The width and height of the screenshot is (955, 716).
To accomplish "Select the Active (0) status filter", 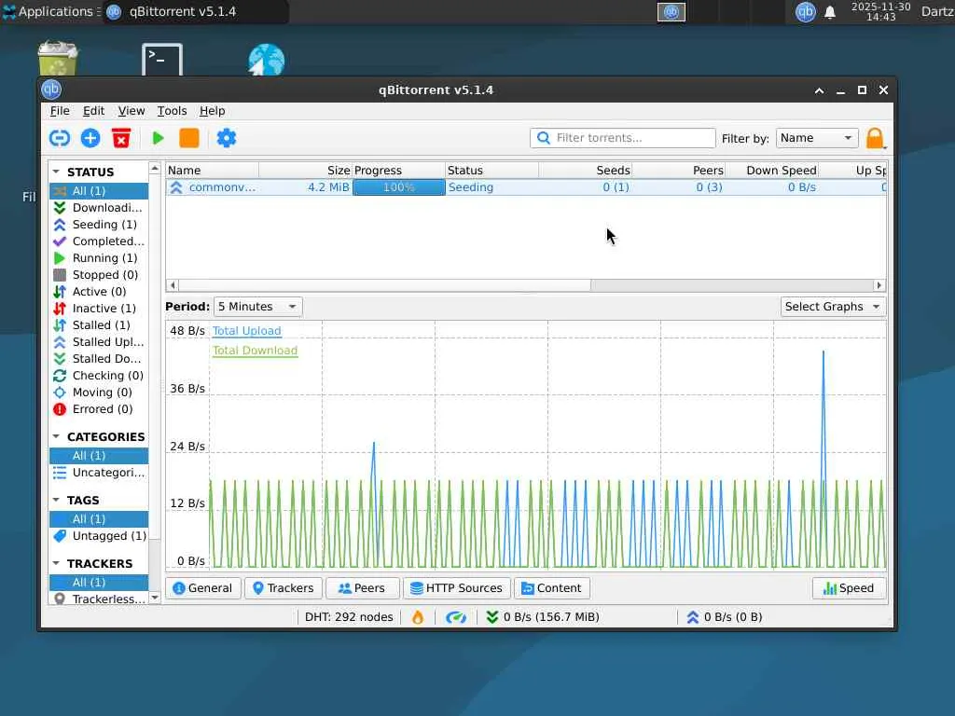I will (x=99, y=292).
